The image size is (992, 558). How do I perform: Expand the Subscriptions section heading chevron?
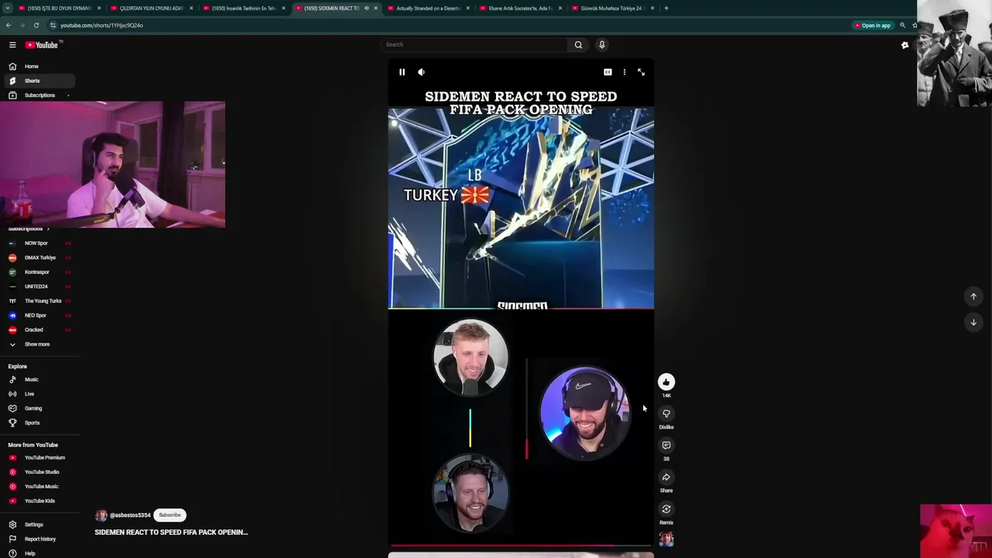click(x=48, y=229)
